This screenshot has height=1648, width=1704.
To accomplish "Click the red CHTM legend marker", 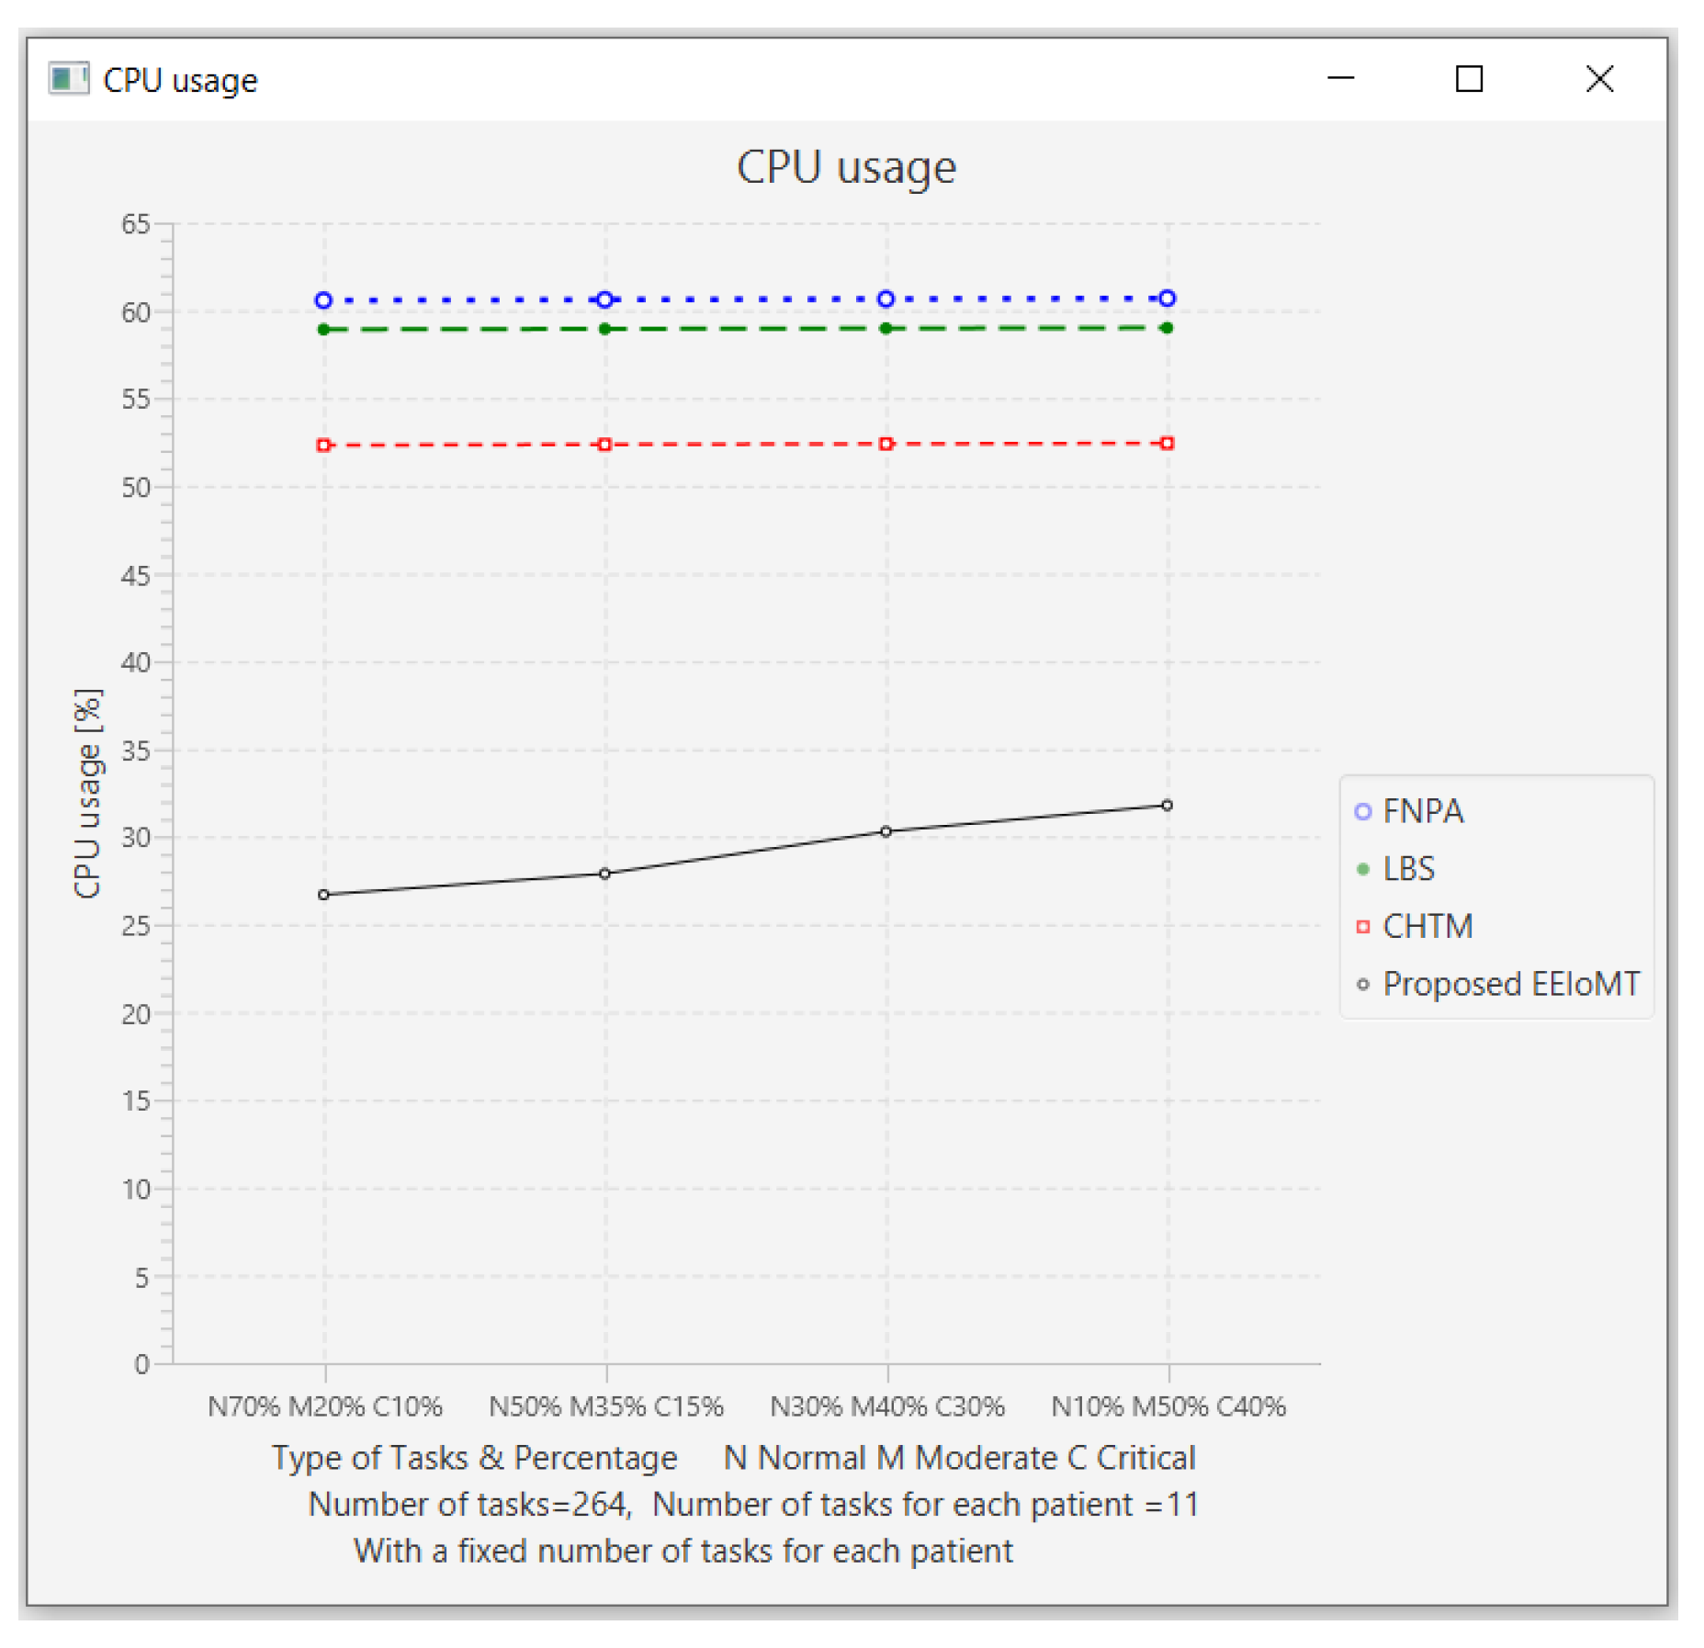I will coord(1363,926).
